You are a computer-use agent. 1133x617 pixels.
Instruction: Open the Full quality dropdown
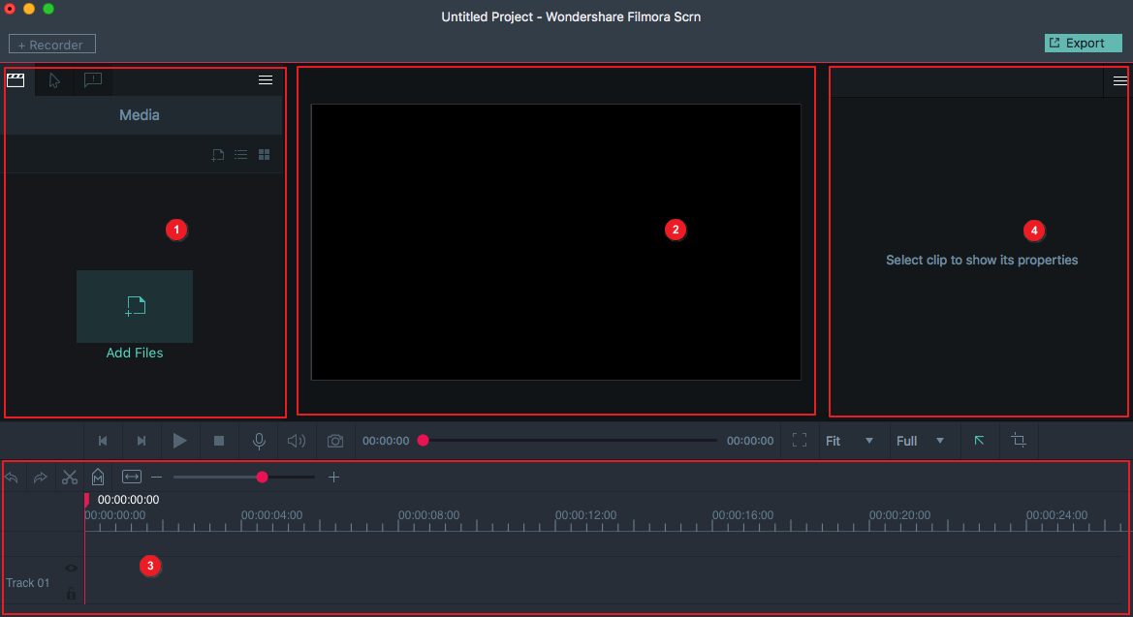(x=920, y=441)
